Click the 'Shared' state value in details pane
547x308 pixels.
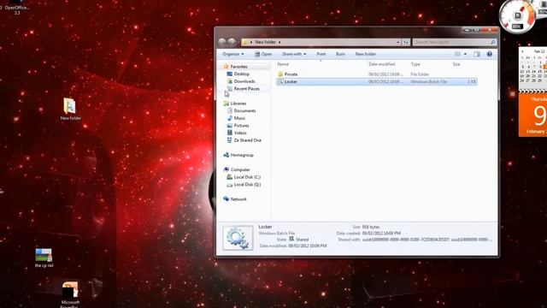tap(302, 240)
